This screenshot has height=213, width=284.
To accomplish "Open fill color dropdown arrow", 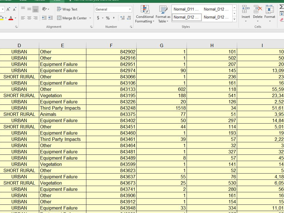I will point(6,18).
